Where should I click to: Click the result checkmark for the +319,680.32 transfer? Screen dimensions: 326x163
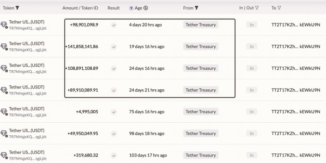tap(113, 156)
